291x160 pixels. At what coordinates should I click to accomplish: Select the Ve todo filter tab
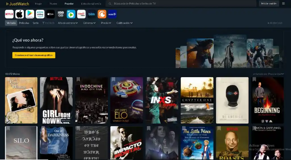[x=11, y=23]
